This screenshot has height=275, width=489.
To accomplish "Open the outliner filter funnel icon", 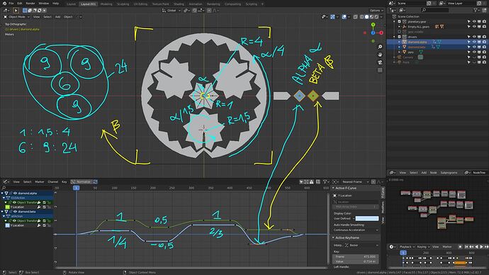I will pos(476,11).
